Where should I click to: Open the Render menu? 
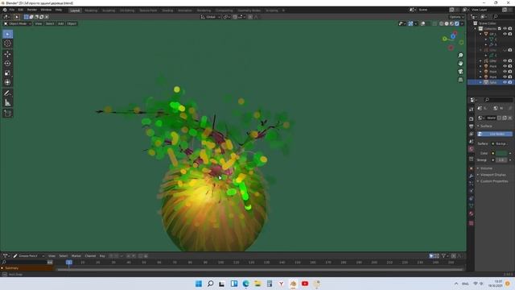pos(32,10)
